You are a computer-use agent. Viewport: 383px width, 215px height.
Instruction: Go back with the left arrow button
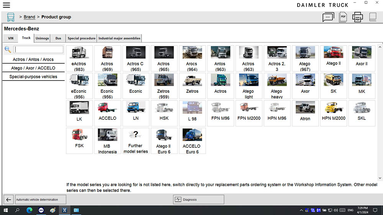pos(8,200)
